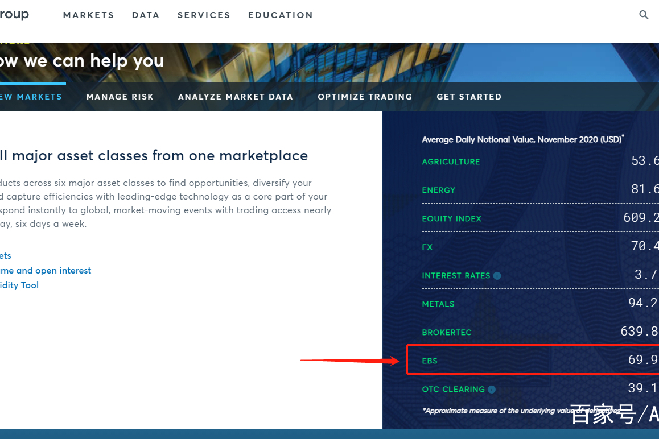This screenshot has height=439, width=659.
Task: Click the Equity Index link
Action: click(x=451, y=218)
